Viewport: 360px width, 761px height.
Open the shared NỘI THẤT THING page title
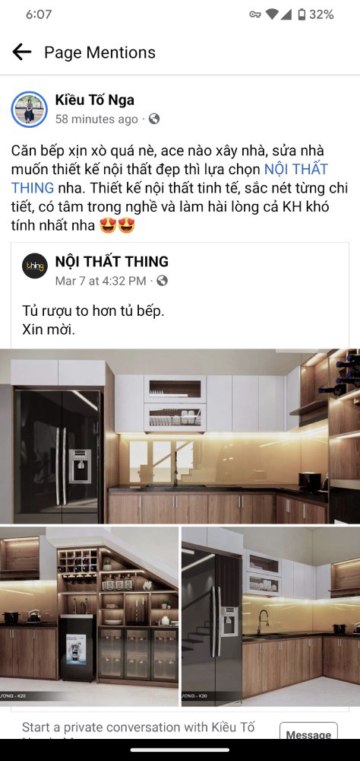[112, 262]
